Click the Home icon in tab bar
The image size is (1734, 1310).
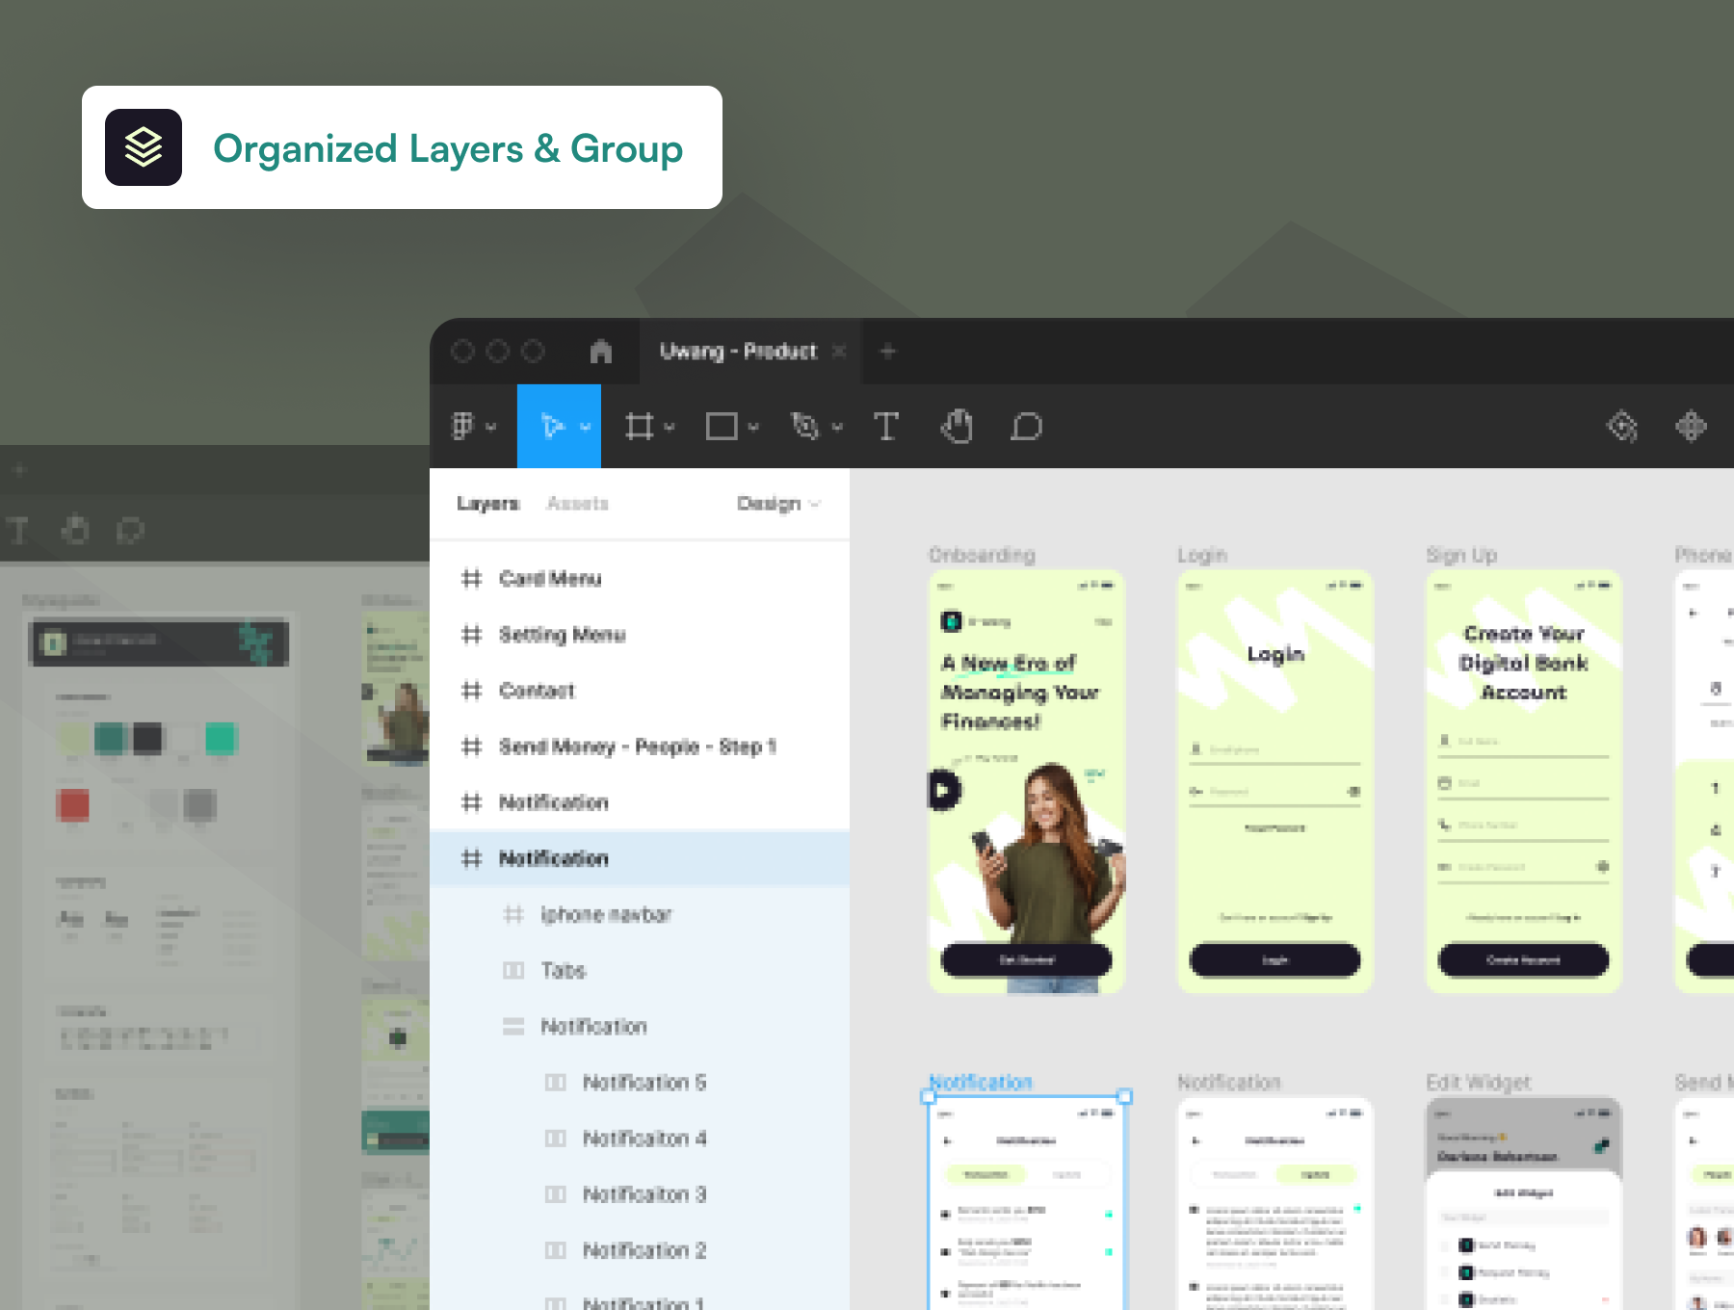click(601, 352)
